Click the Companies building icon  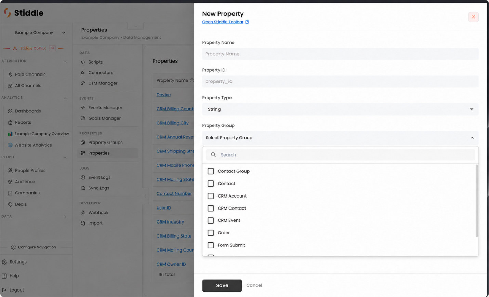10,193
